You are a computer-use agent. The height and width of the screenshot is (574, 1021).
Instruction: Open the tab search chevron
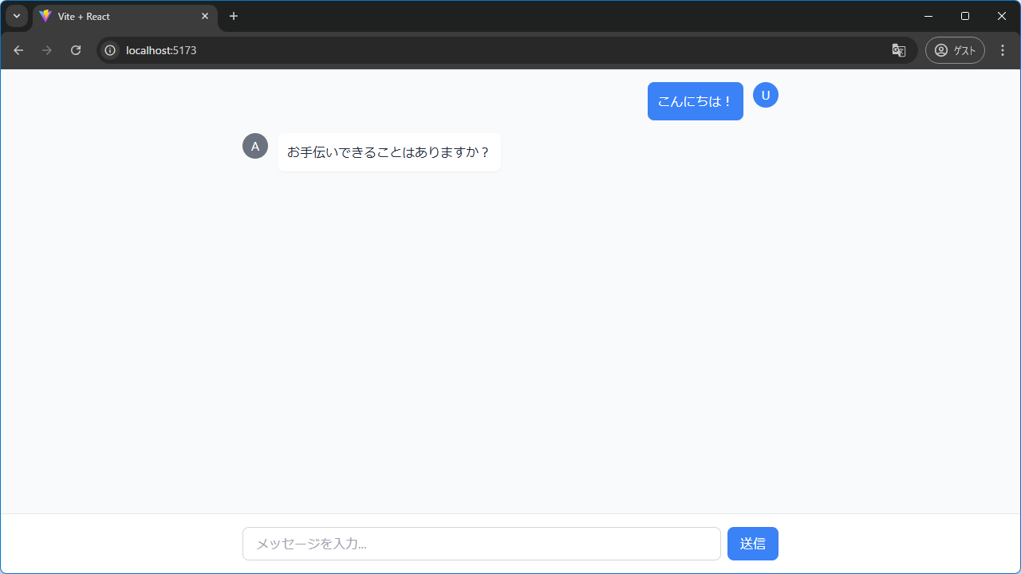click(17, 16)
